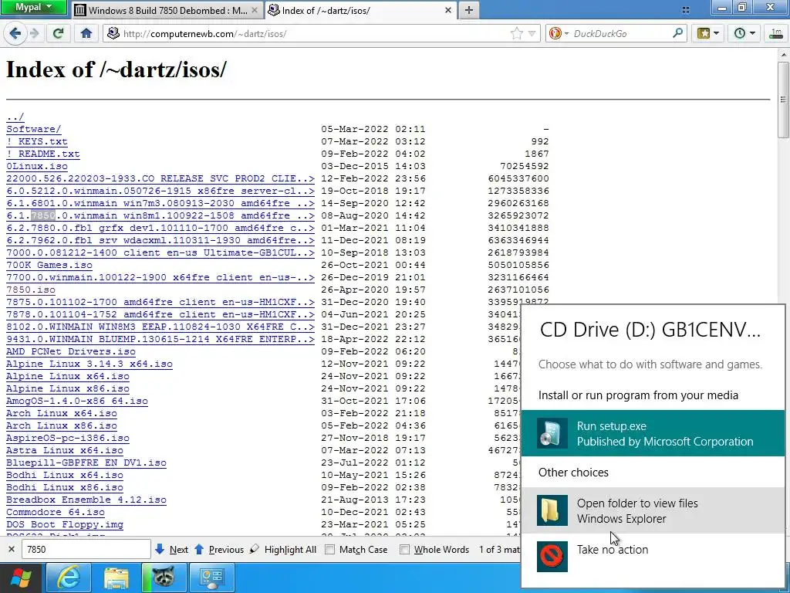
Task: Open the address bar history dropdown arrow
Action: tap(532, 34)
